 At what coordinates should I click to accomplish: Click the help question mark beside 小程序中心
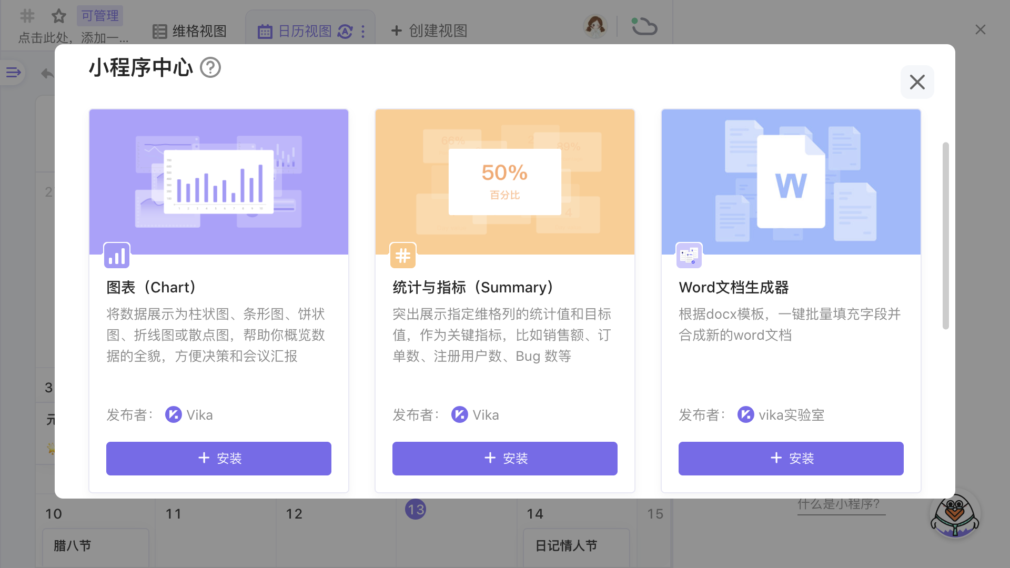point(210,68)
